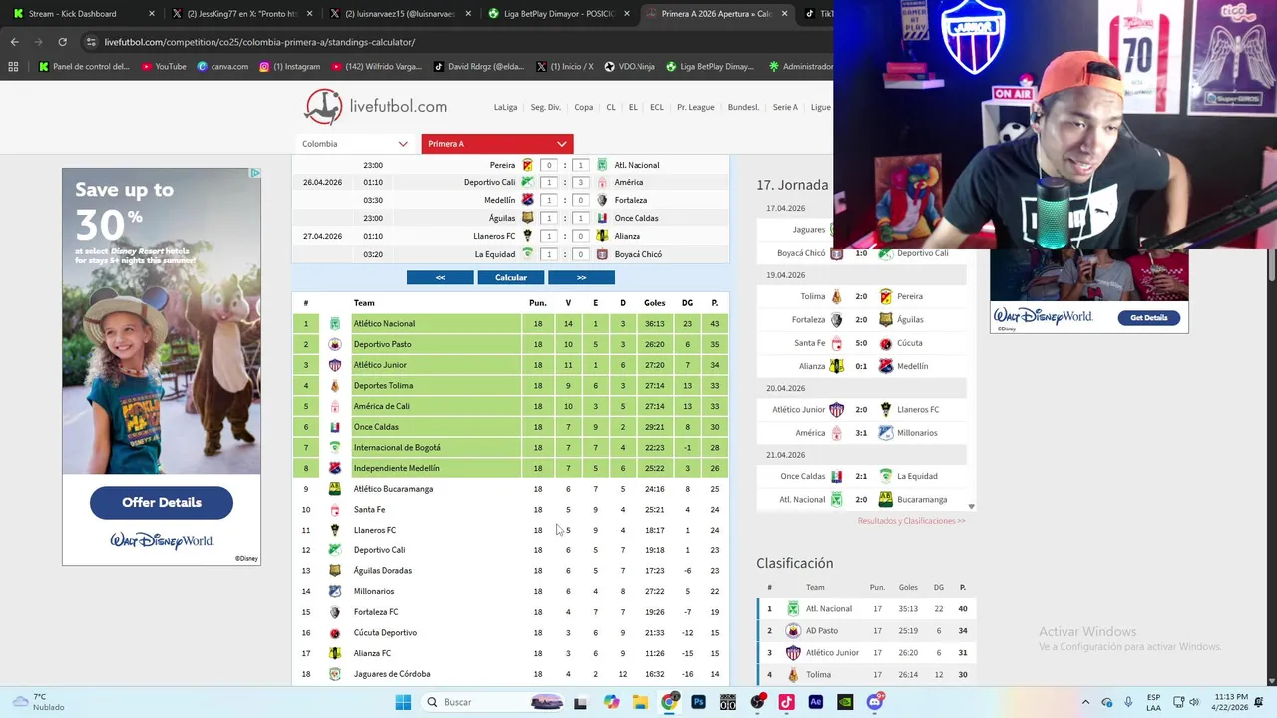Go back with the browser back arrow
This screenshot has height=718, width=1277.
14,42
